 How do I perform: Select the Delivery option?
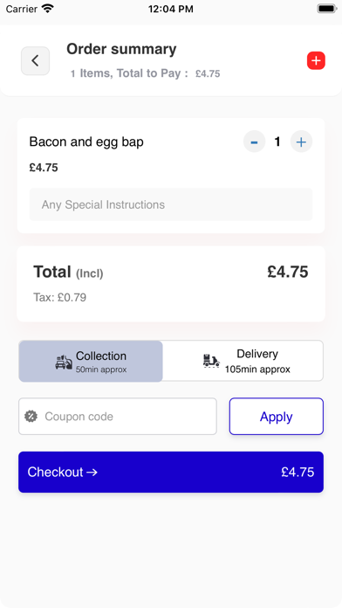coord(243,362)
